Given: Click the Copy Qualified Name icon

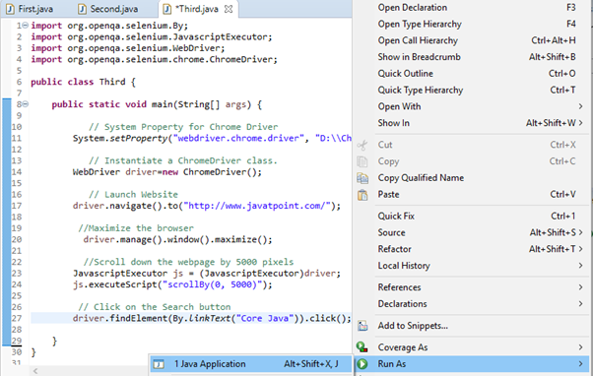Looking at the screenshot, I should 362,178.
